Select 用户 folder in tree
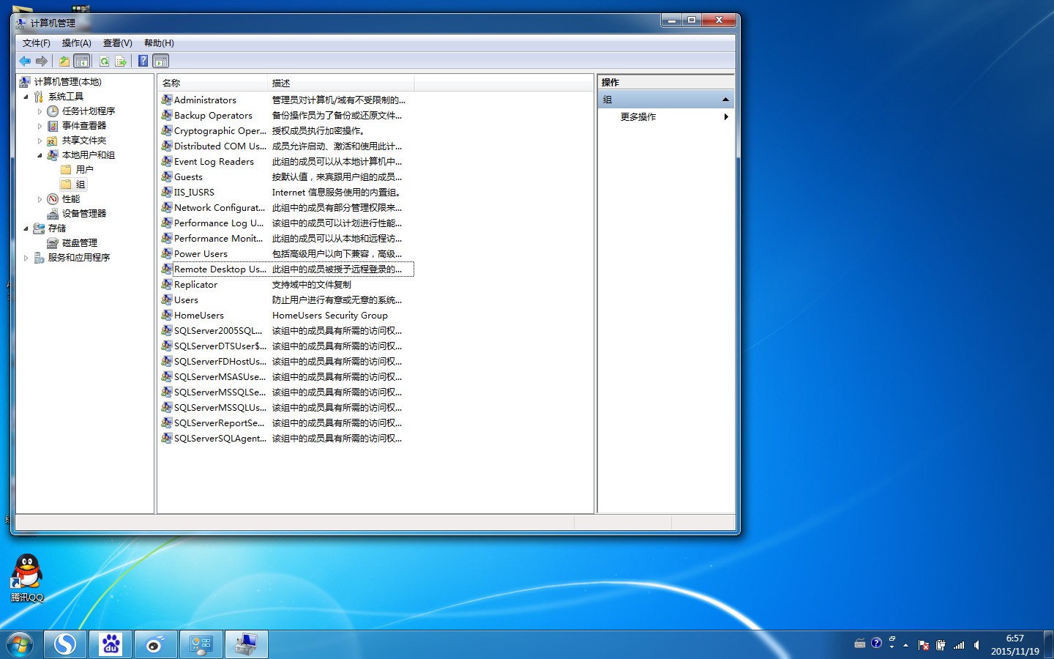This screenshot has height=659, width=1054. 84,170
